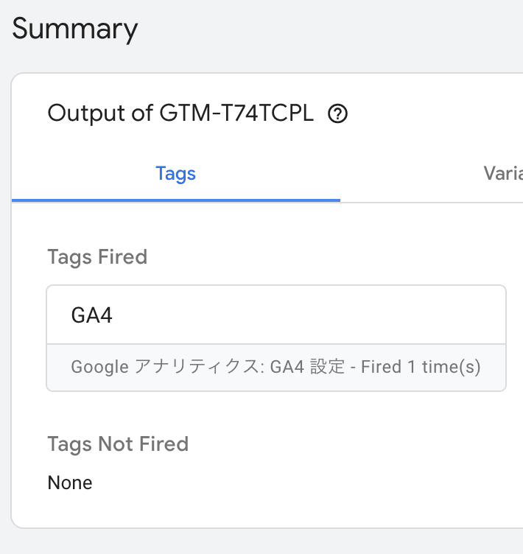Open the GA4 fired tag card
The image size is (523, 554).
point(276,338)
